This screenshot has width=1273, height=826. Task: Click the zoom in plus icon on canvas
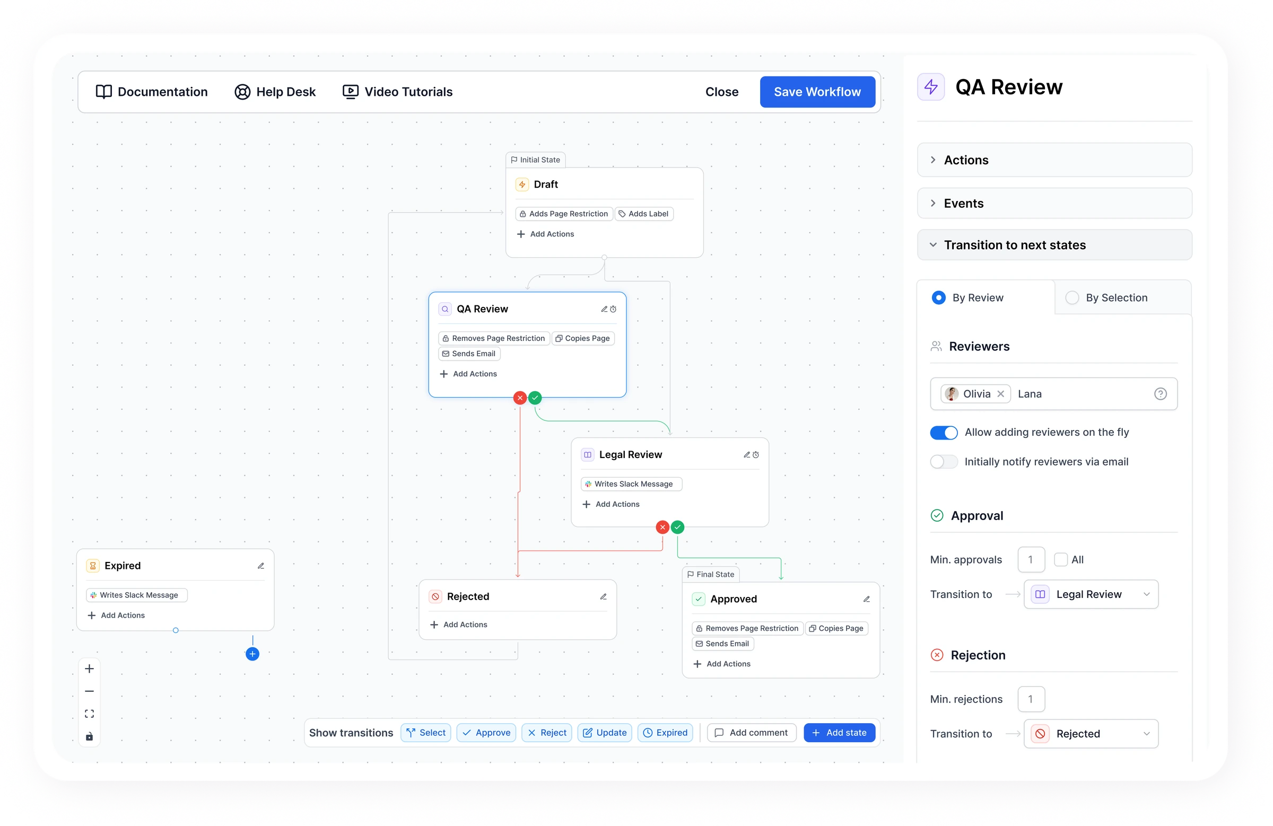[x=89, y=669]
